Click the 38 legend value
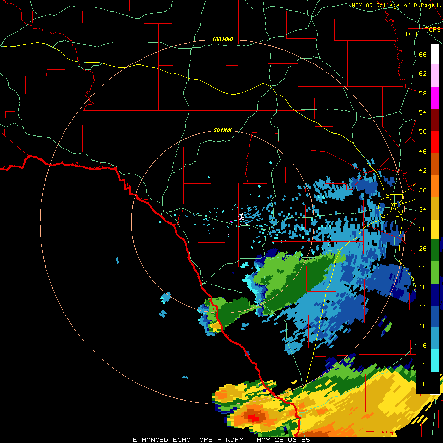 tap(423, 190)
